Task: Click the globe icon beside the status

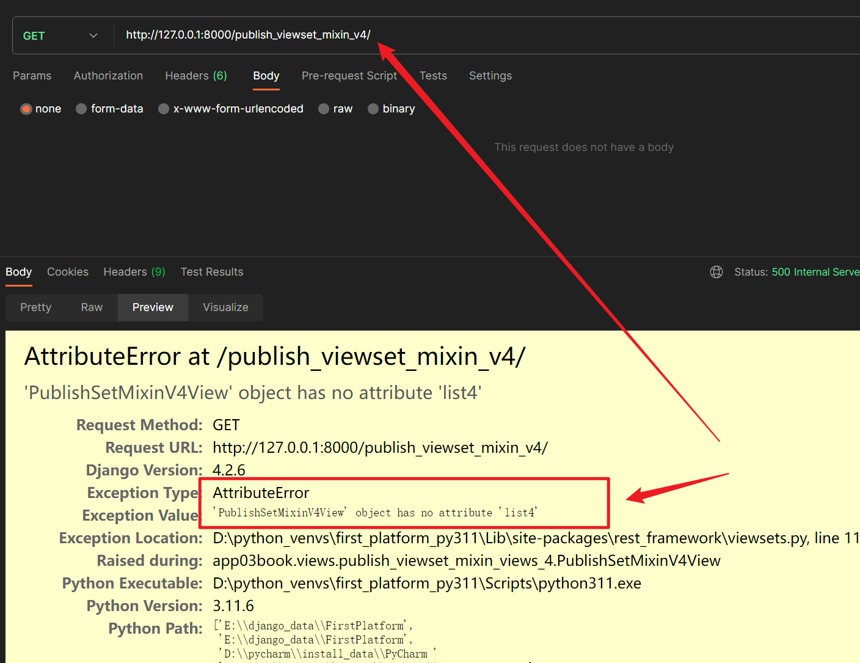Action: pyautogui.click(x=716, y=271)
